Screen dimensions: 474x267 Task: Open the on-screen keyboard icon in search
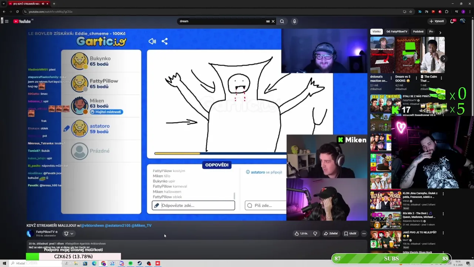[x=268, y=21]
